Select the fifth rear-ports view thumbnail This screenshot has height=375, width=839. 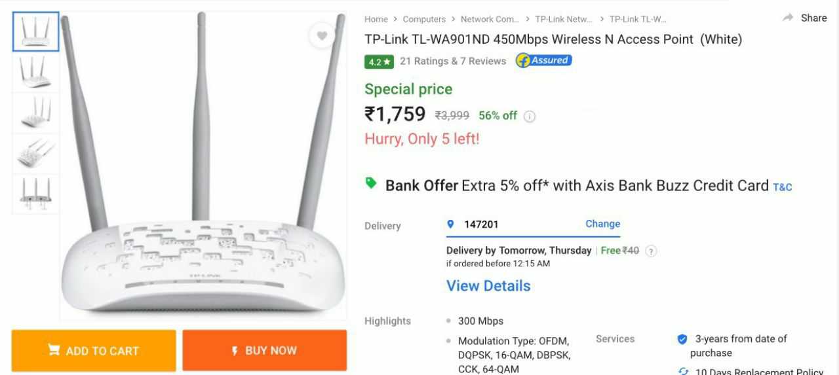click(35, 194)
